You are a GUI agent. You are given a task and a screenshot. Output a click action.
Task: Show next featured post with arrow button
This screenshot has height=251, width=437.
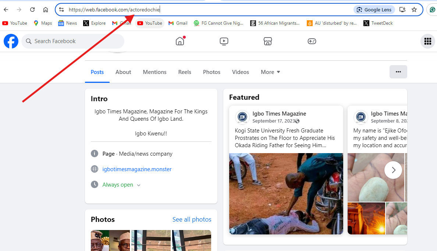(393, 170)
